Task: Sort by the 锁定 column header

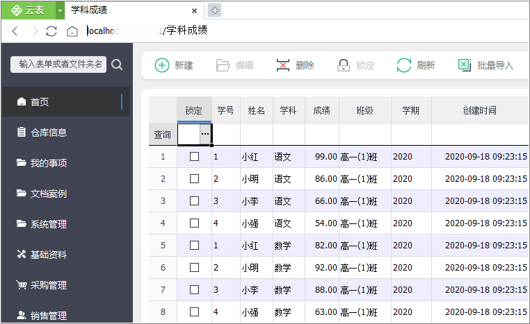Action: (194, 110)
